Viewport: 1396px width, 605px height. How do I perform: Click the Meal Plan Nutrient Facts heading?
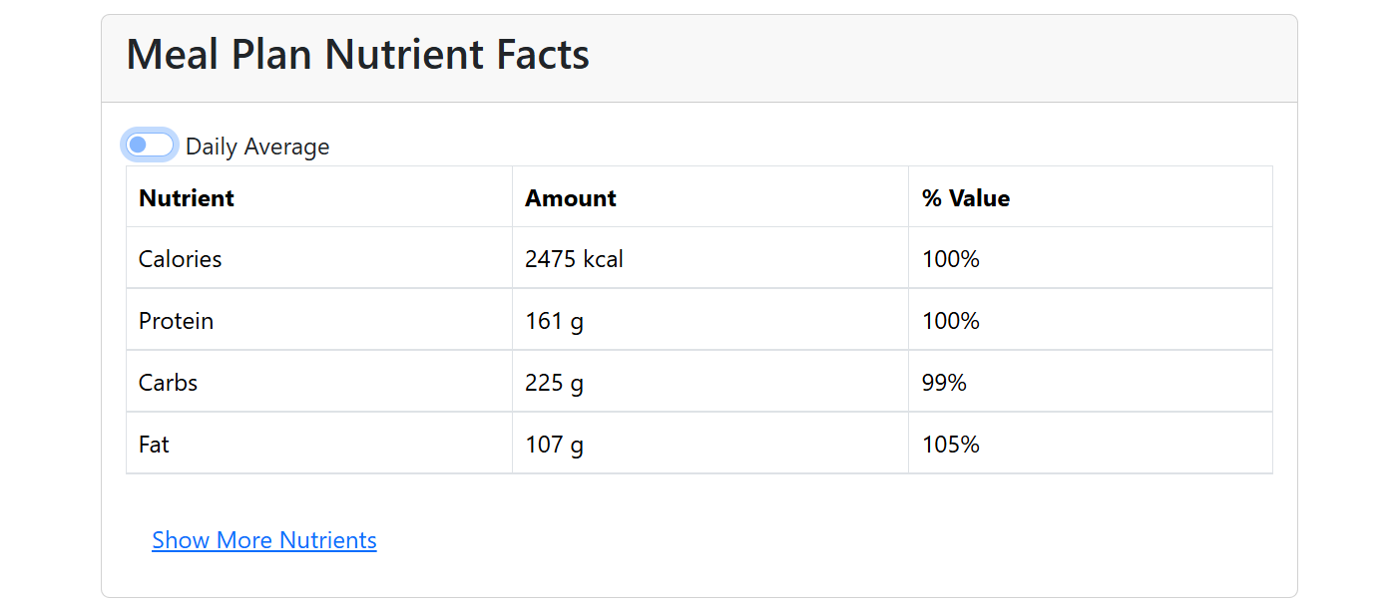coord(357,55)
